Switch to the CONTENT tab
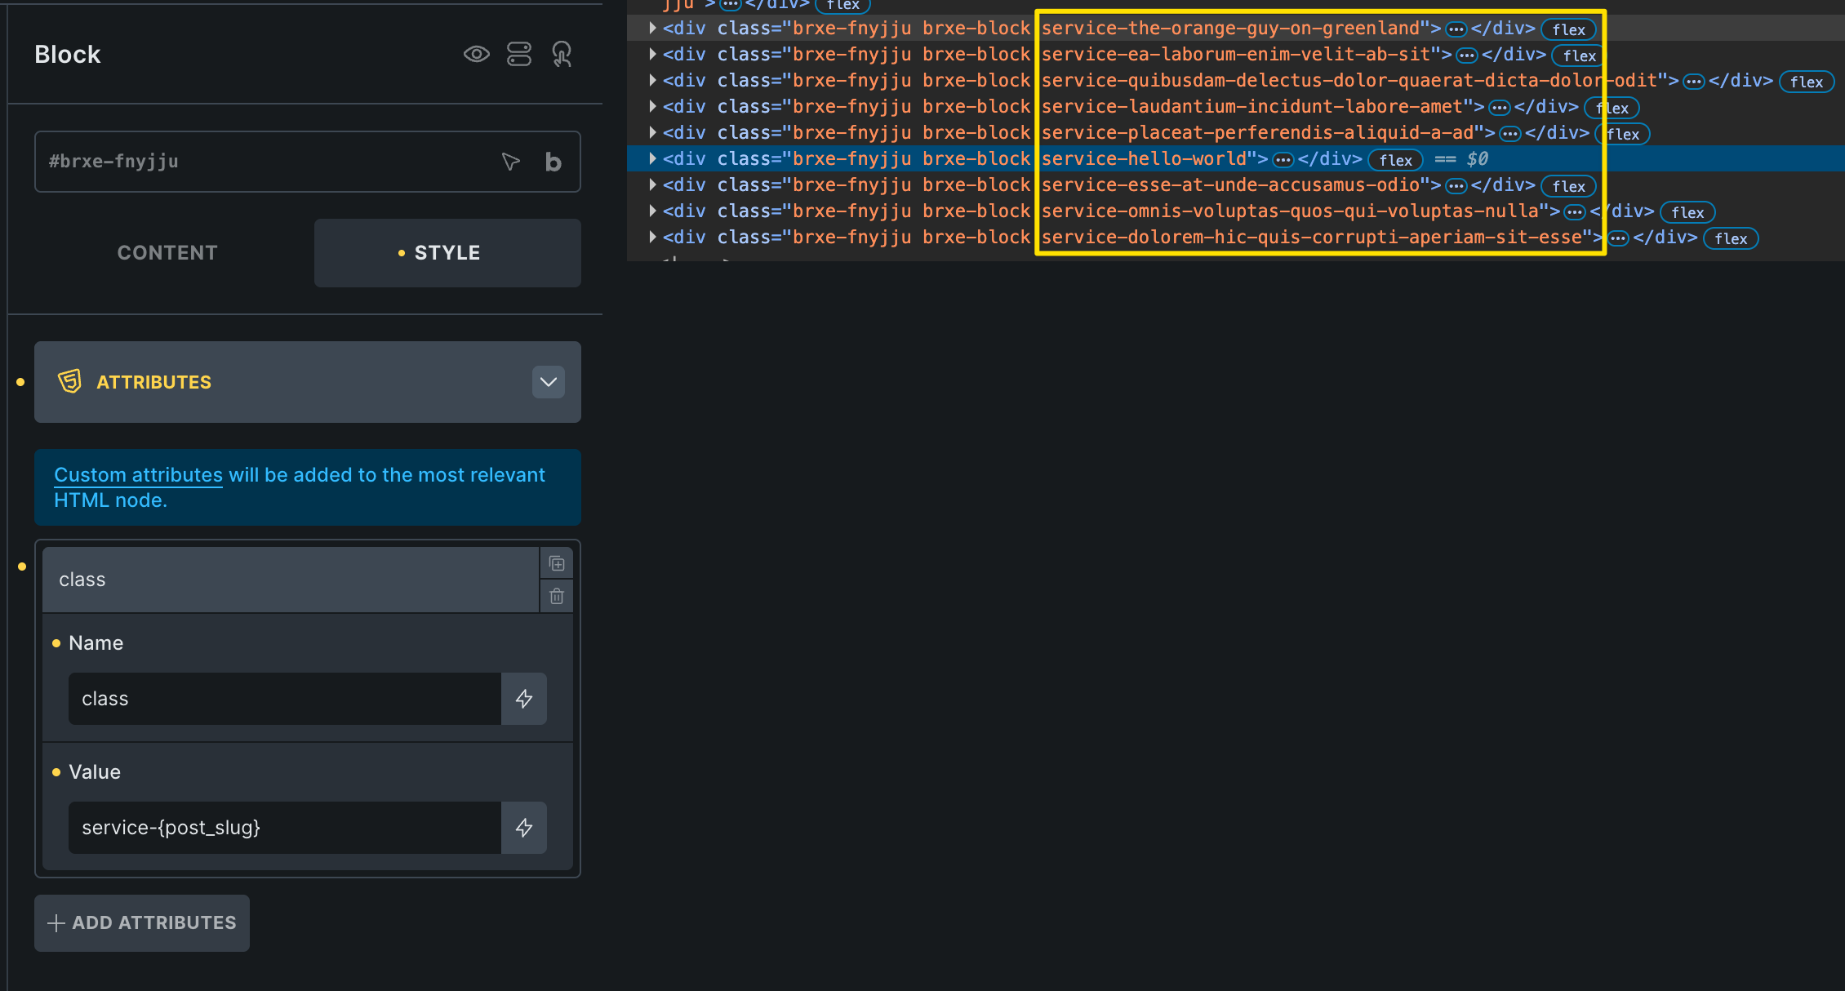Screen dimensions: 1845x991 (x=167, y=253)
